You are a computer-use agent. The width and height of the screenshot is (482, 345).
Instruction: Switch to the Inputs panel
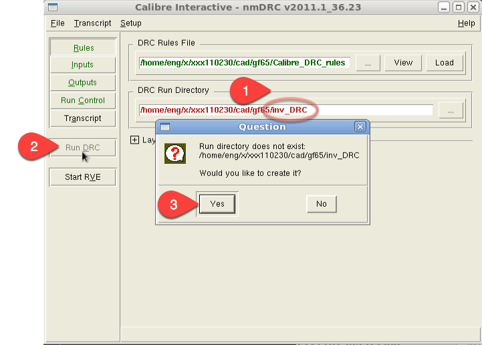click(x=83, y=65)
